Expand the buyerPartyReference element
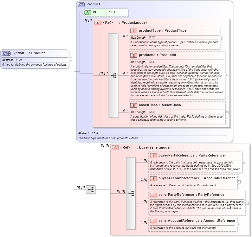252x237 pixels. click(244, 163)
